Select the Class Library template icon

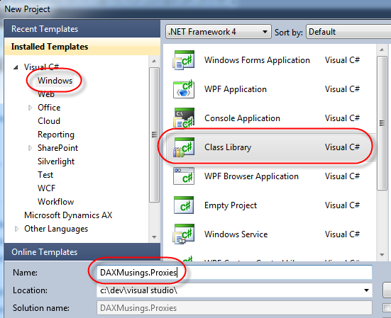[x=184, y=147]
